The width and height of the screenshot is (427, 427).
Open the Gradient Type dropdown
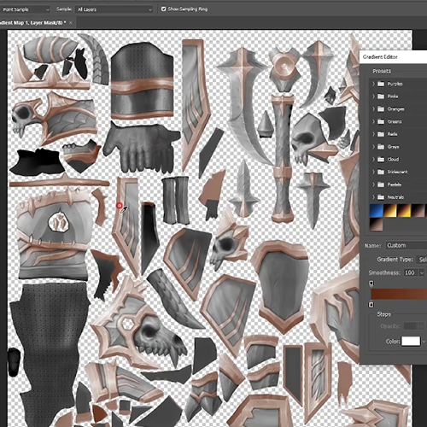[422, 260]
